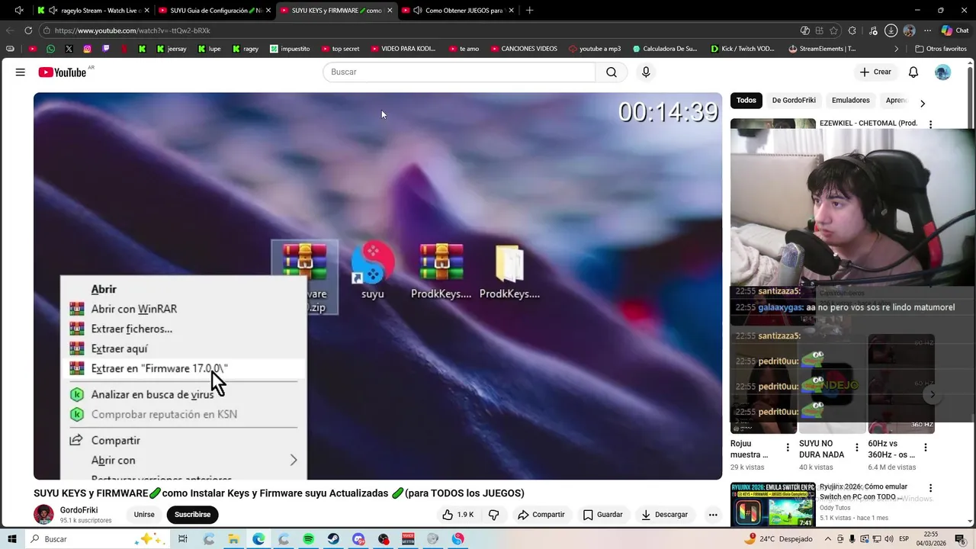Mute the rageylo Stream tab speaker
The height and width of the screenshot is (549, 976).
click(x=53, y=11)
